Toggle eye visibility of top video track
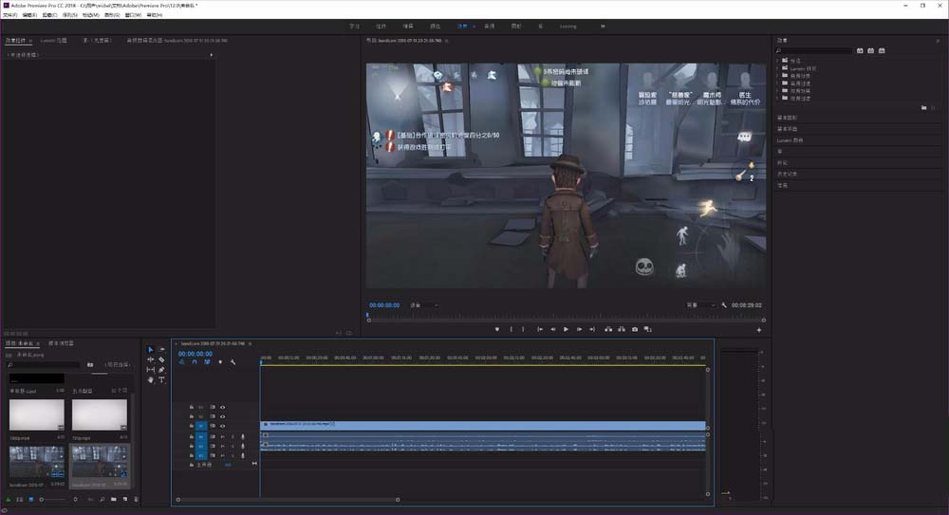 click(x=223, y=407)
